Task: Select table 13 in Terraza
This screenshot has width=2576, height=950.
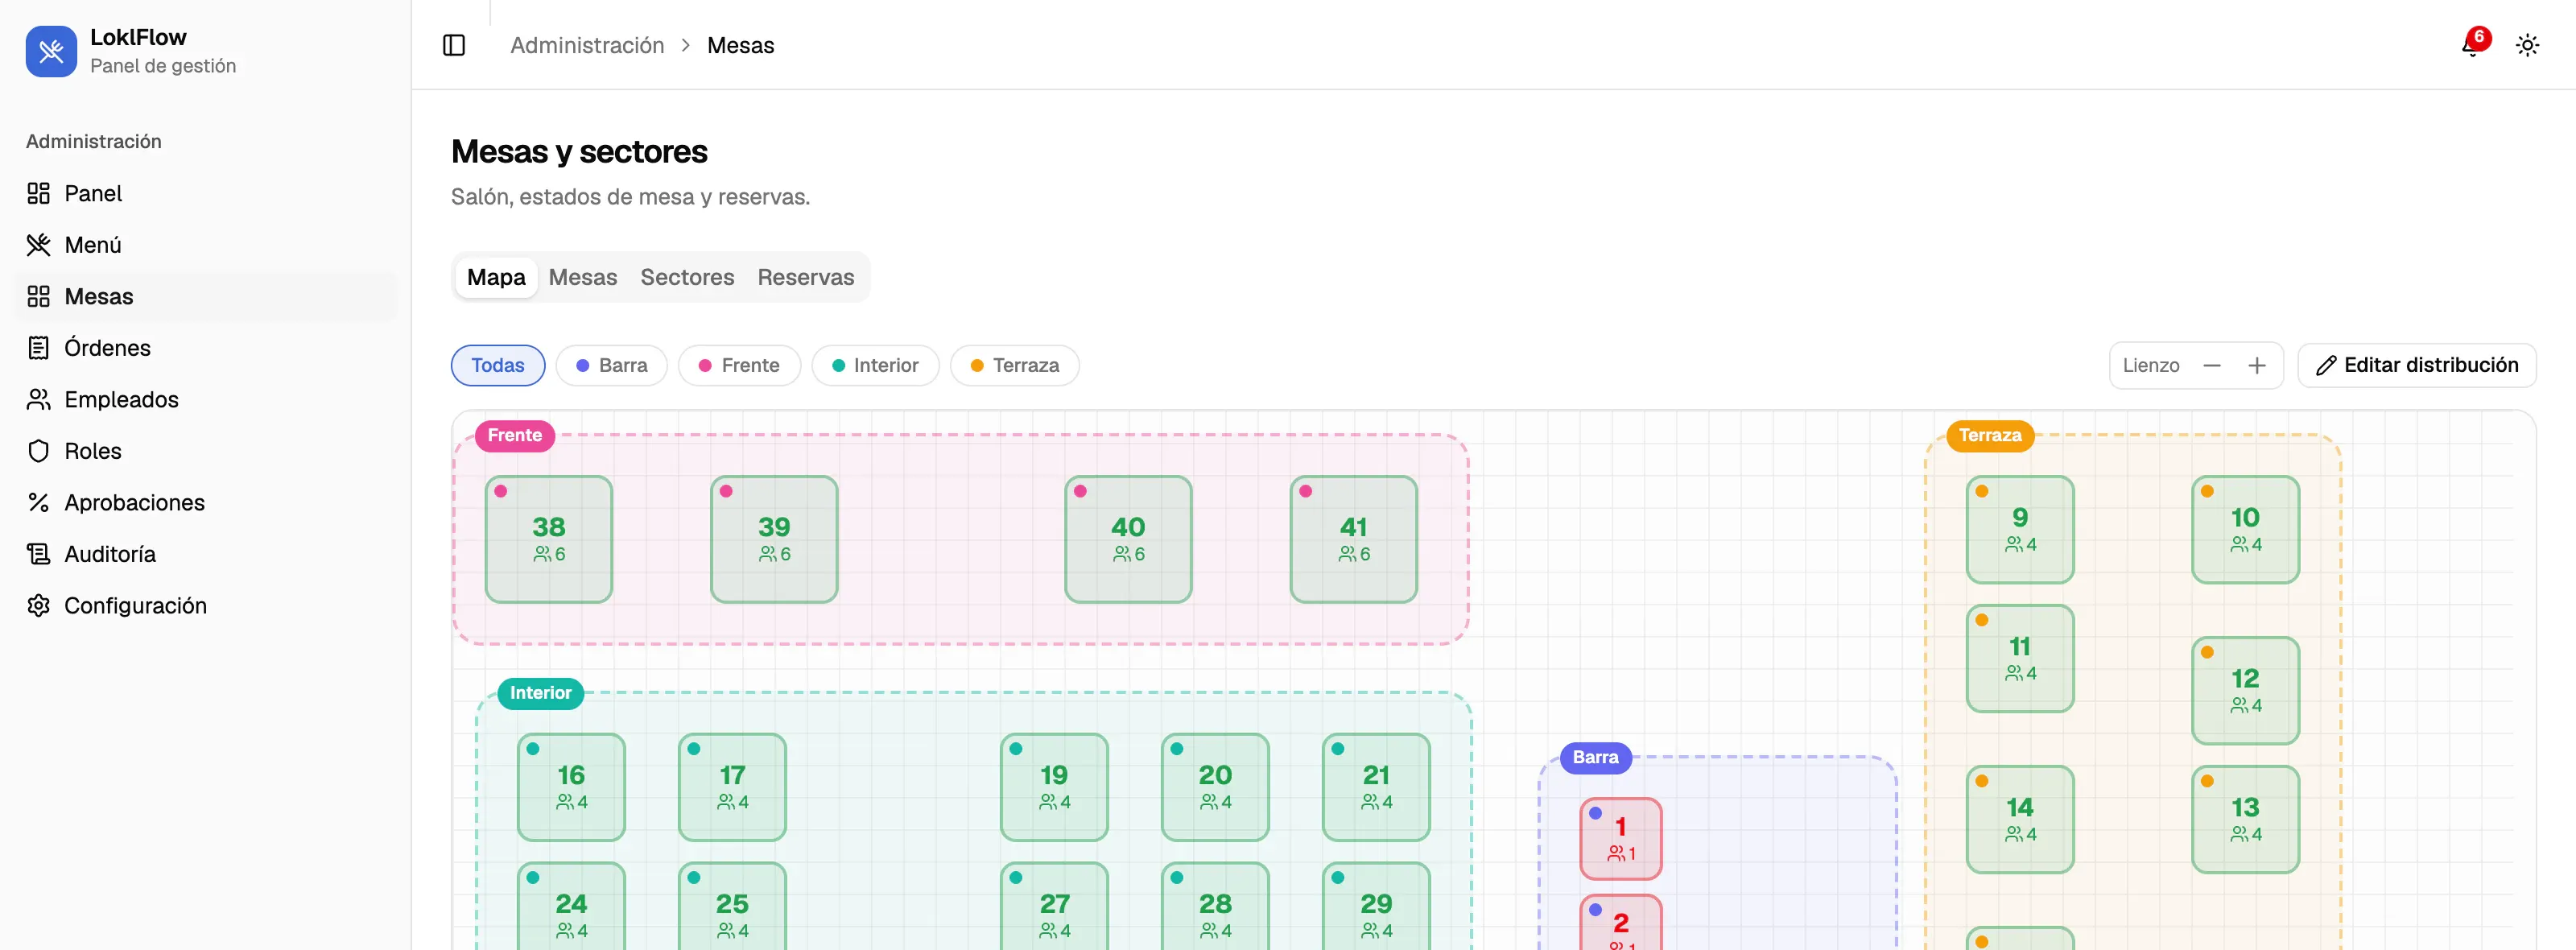Action: [x=2246, y=819]
